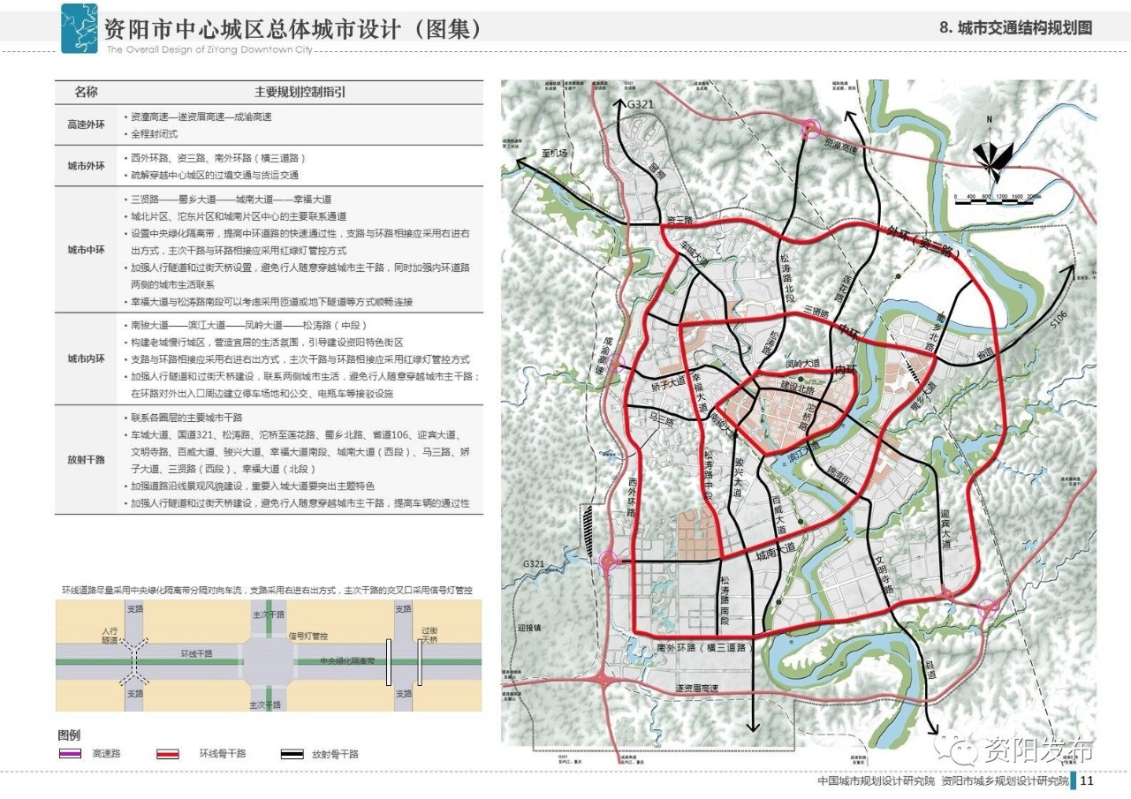Click the G321 label at map top
The image size is (1131, 799).
(x=641, y=105)
